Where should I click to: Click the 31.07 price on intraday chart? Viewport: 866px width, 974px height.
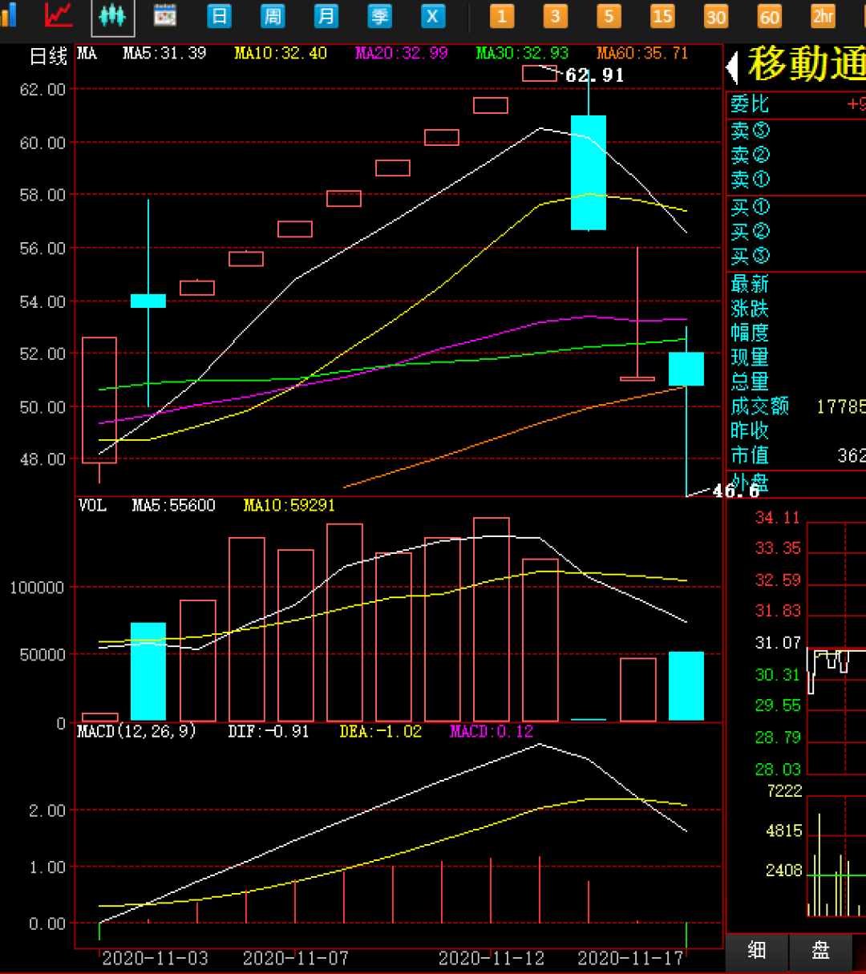(x=778, y=643)
